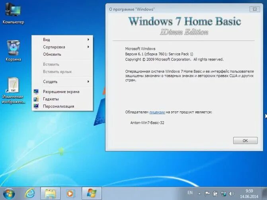The width and height of the screenshot is (267, 200).
Task: Open the Start menu orb
Action: tap(8, 194)
